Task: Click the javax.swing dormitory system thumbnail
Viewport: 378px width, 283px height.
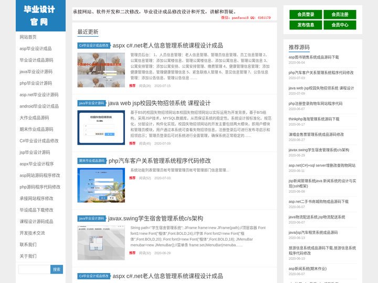Action: (x=101, y=243)
